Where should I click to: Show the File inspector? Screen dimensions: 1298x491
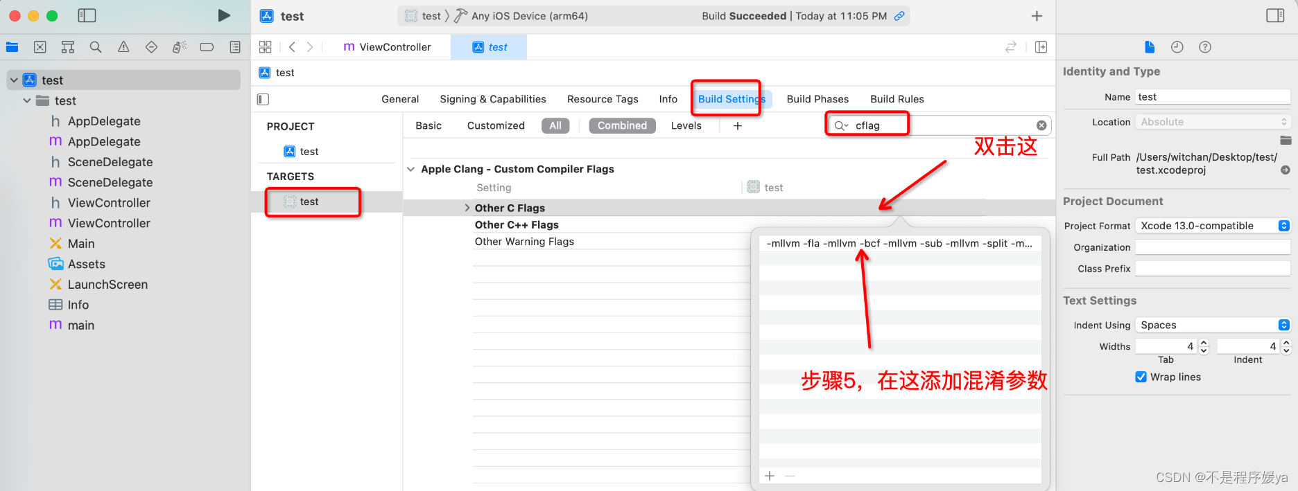coord(1150,47)
